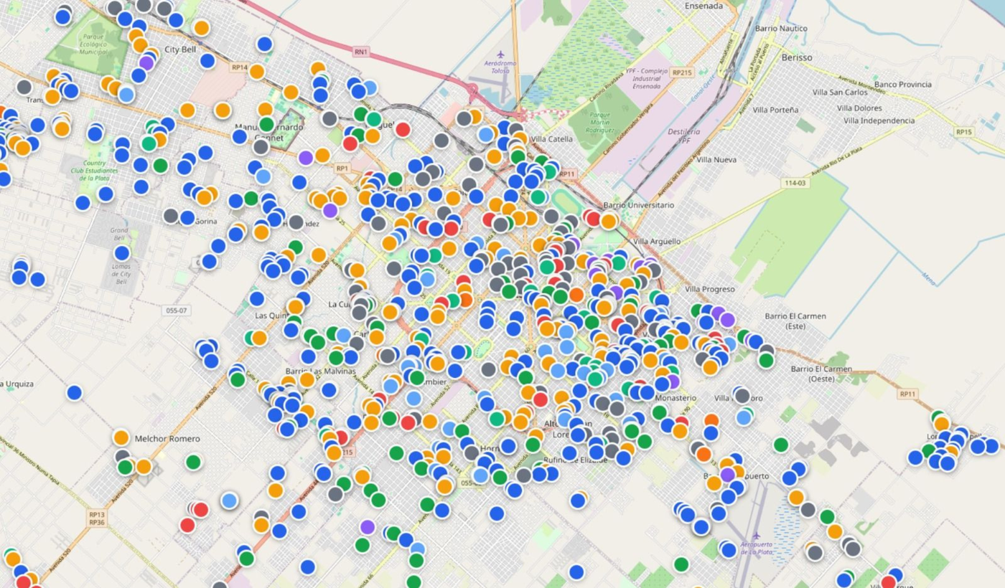Click the 055-07 route shield
The image size is (1005, 588).
(x=176, y=310)
